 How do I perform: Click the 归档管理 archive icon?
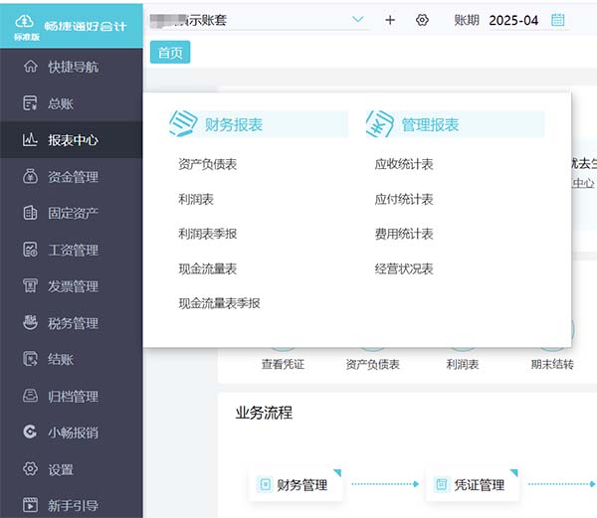(31, 396)
